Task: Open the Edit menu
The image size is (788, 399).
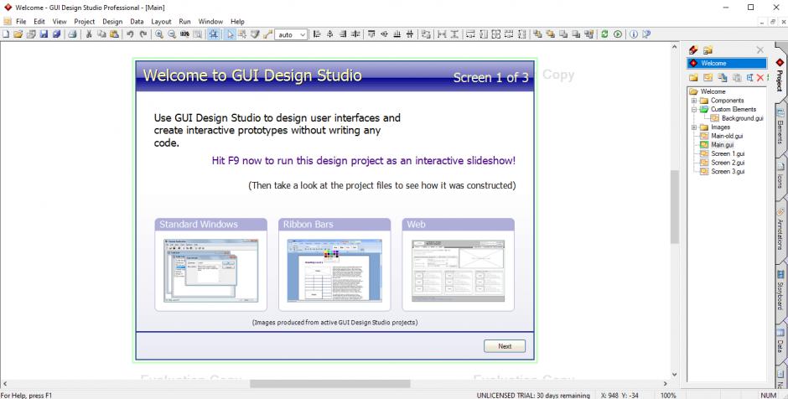Action: point(39,22)
